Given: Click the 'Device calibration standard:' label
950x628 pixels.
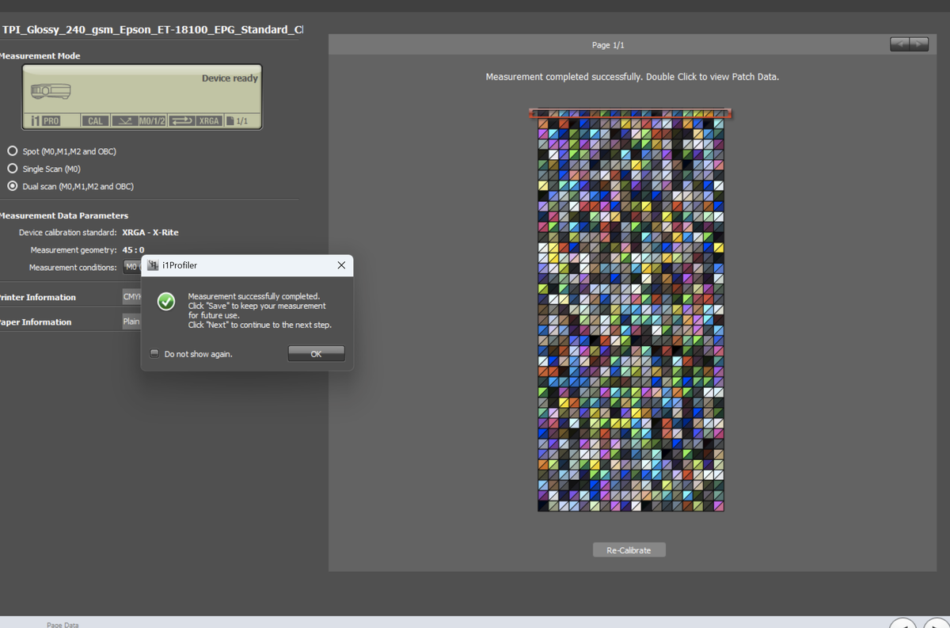Looking at the screenshot, I should (x=68, y=232).
